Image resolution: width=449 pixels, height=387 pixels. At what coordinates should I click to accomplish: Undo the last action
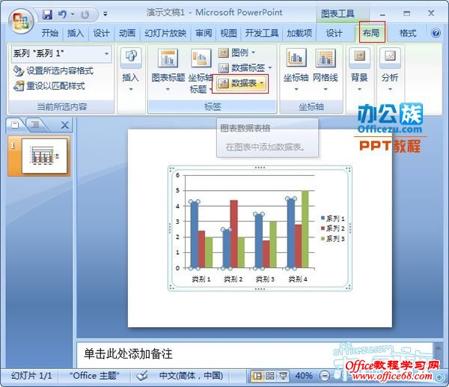tap(62, 14)
